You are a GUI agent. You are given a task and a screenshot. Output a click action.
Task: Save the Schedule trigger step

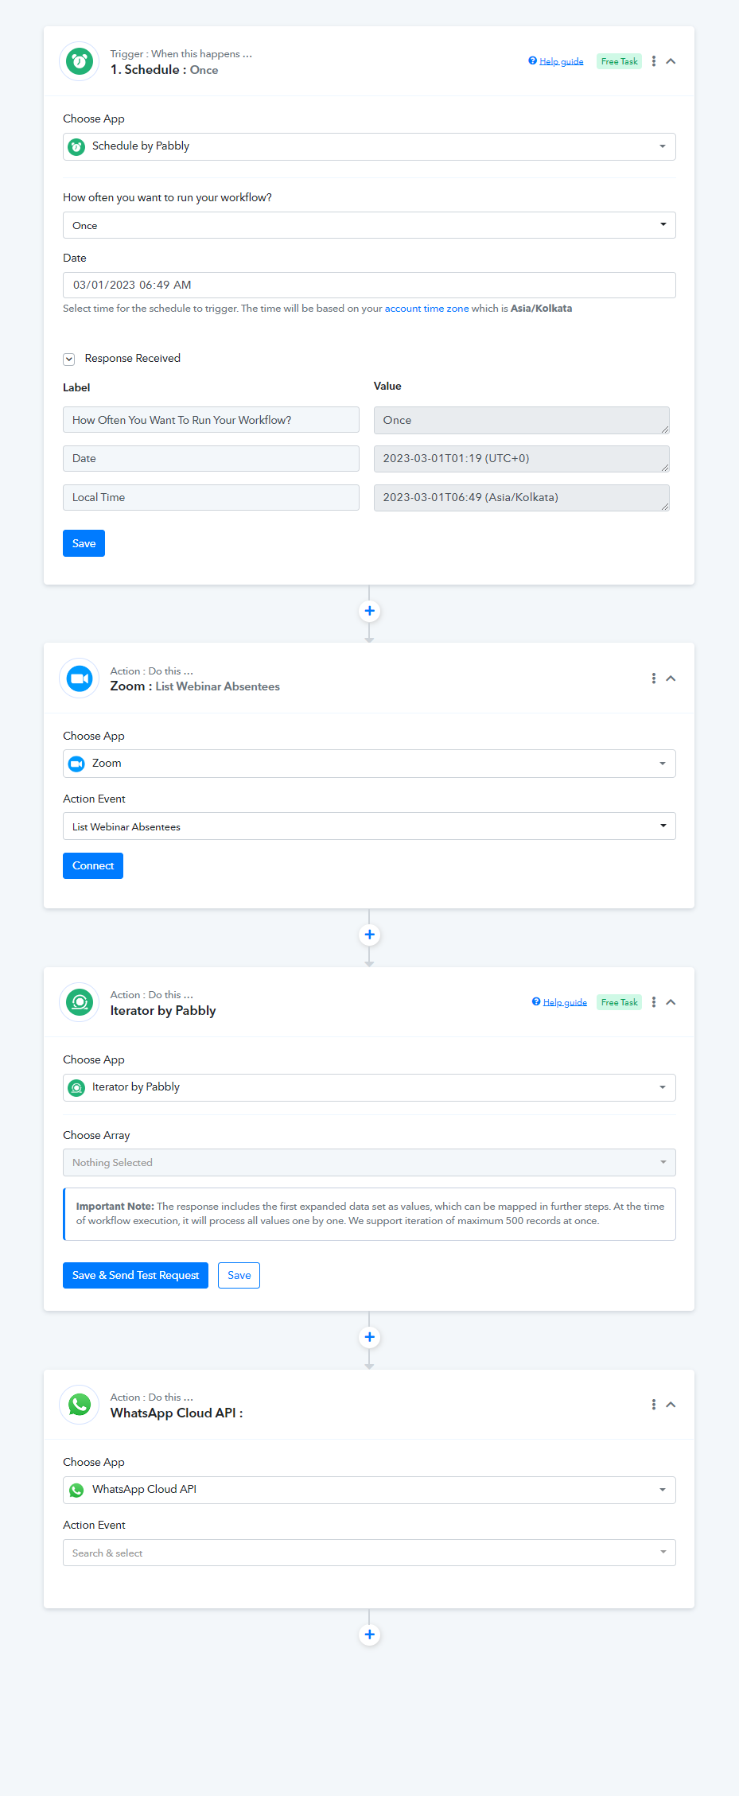[x=84, y=543]
